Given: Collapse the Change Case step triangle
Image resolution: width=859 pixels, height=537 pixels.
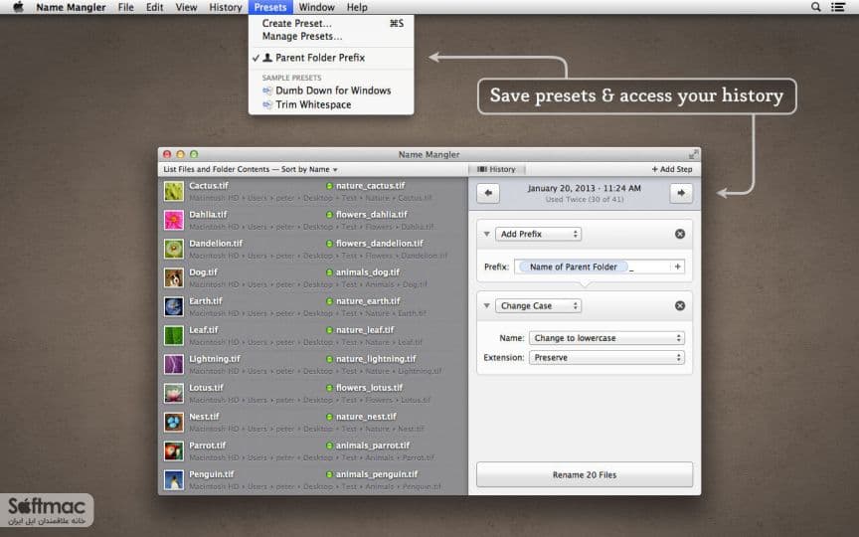Looking at the screenshot, I should [486, 305].
